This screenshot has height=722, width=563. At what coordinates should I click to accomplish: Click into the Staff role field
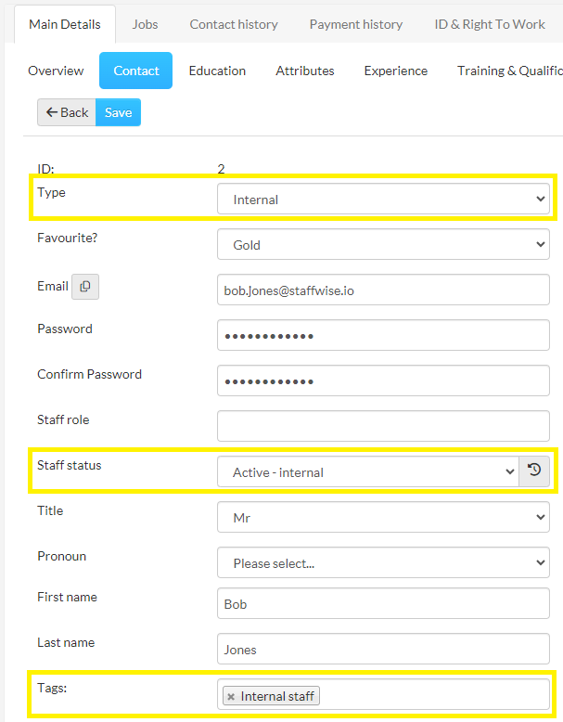(383, 426)
